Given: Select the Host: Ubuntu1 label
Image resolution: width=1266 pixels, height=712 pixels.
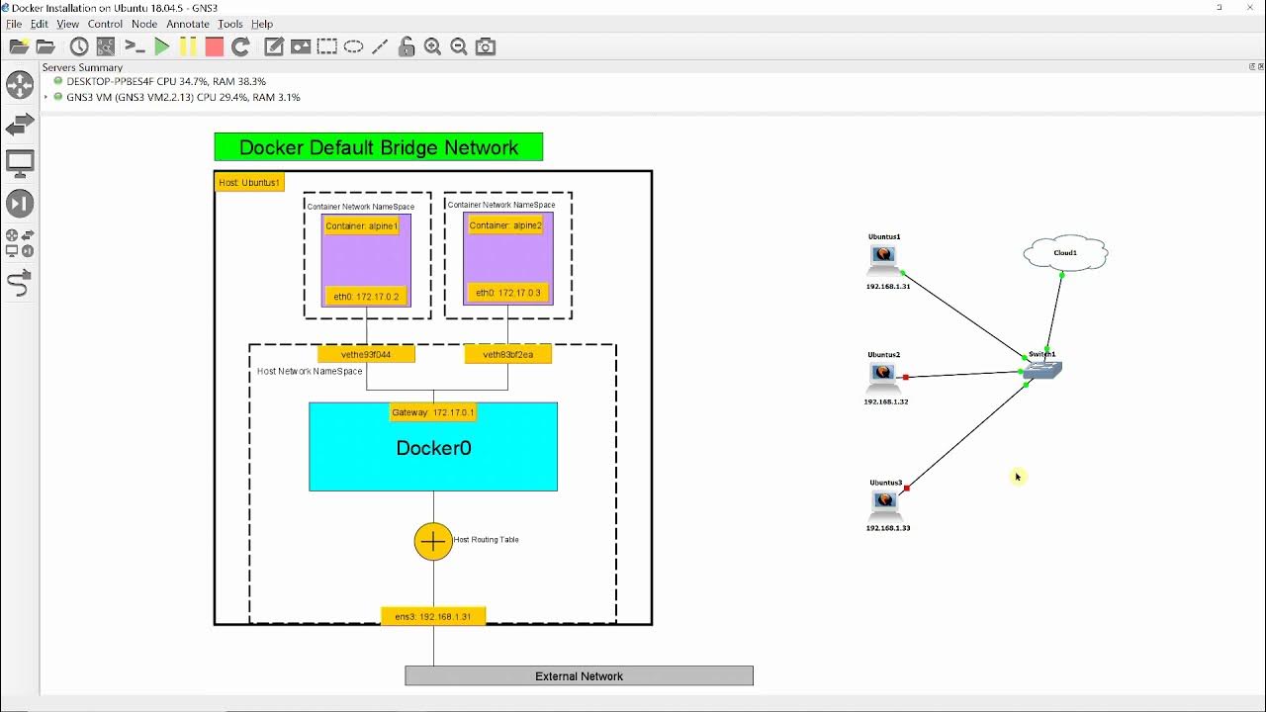Looking at the screenshot, I should [250, 183].
